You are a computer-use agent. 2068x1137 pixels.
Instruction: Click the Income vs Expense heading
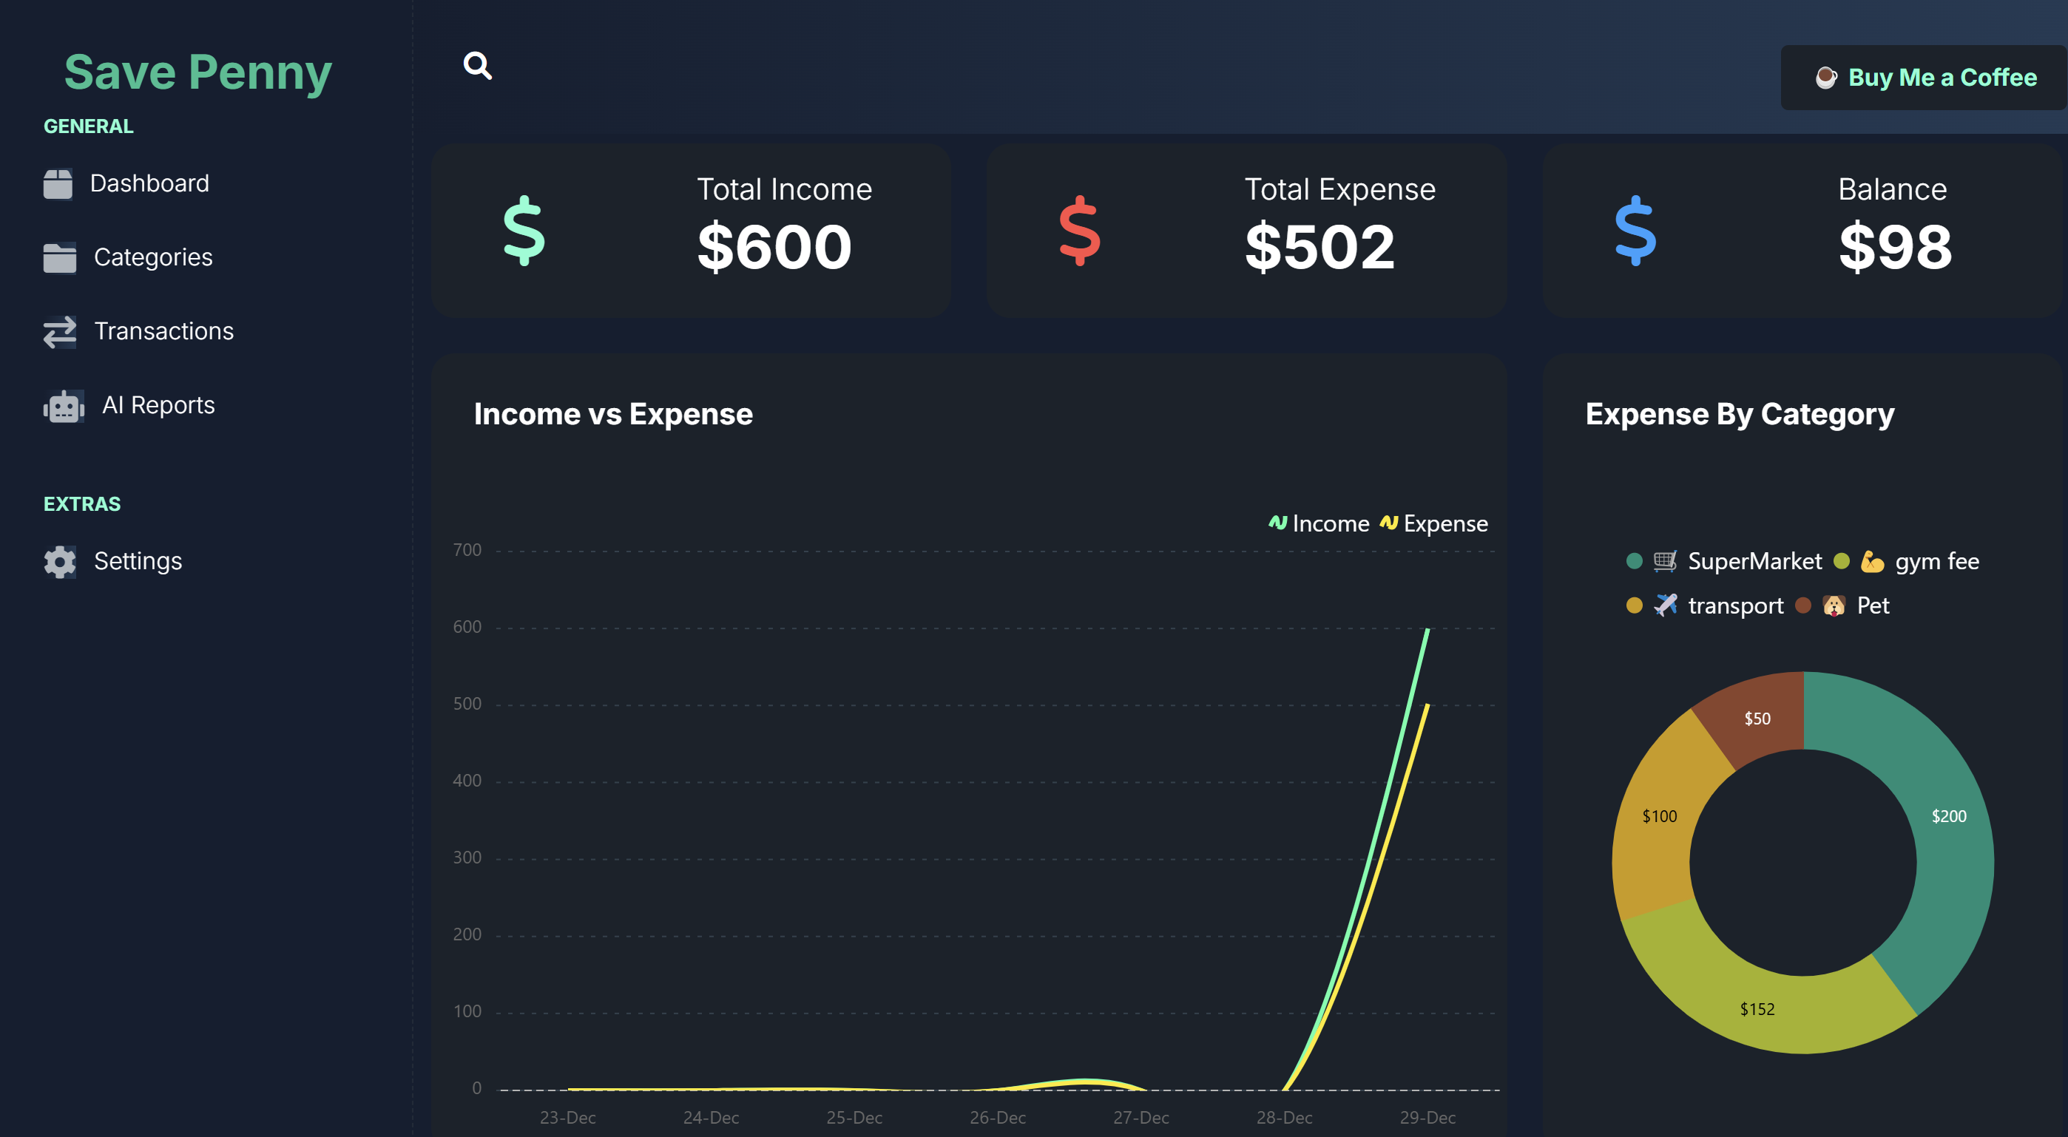pyautogui.click(x=613, y=414)
